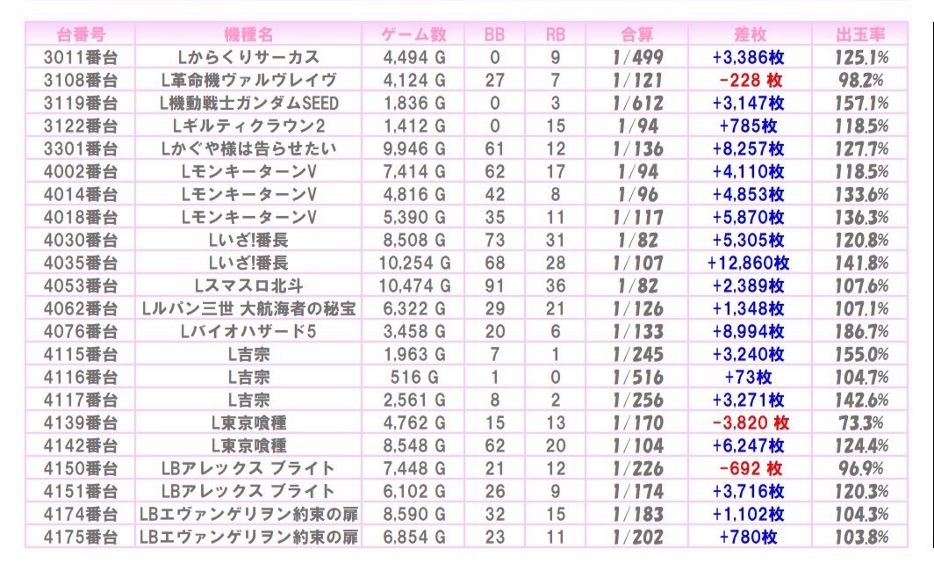This screenshot has width=934, height=571.
Task: Click the 出玉率 column header
Action: [861, 34]
